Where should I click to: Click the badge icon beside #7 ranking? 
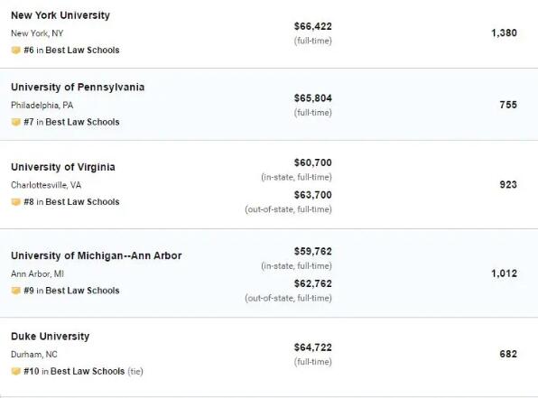(15, 122)
